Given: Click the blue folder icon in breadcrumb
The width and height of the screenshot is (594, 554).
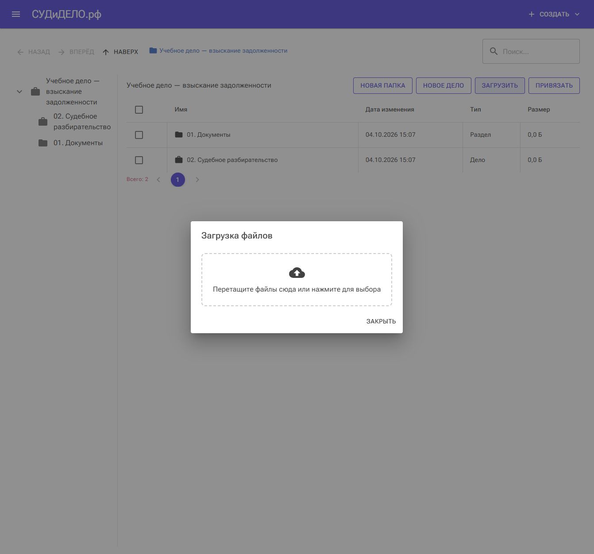Looking at the screenshot, I should click(153, 50).
